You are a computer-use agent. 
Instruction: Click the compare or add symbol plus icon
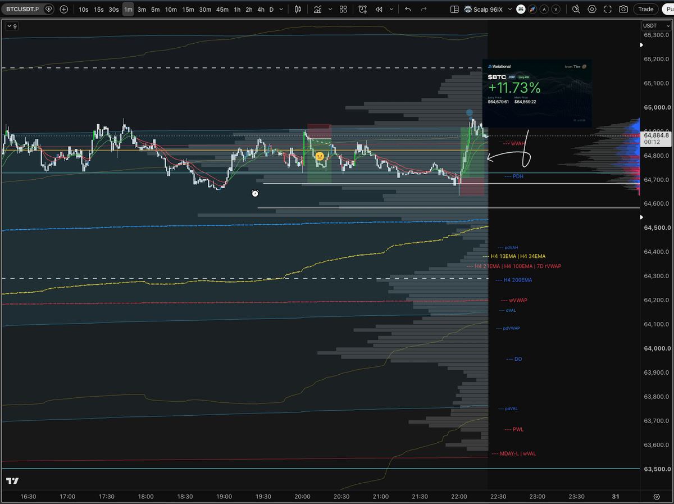point(64,9)
